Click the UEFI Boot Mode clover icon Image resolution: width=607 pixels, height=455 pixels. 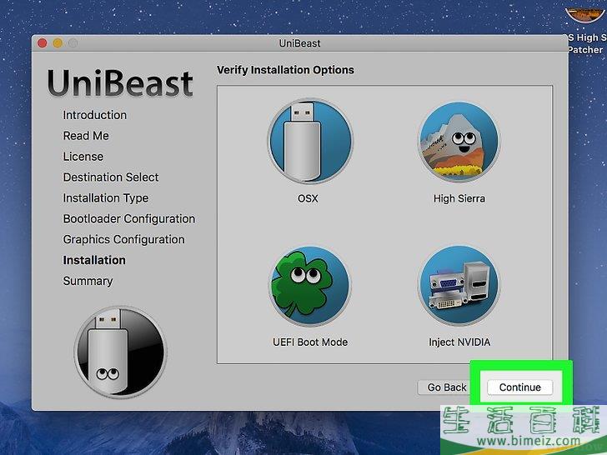(x=309, y=286)
